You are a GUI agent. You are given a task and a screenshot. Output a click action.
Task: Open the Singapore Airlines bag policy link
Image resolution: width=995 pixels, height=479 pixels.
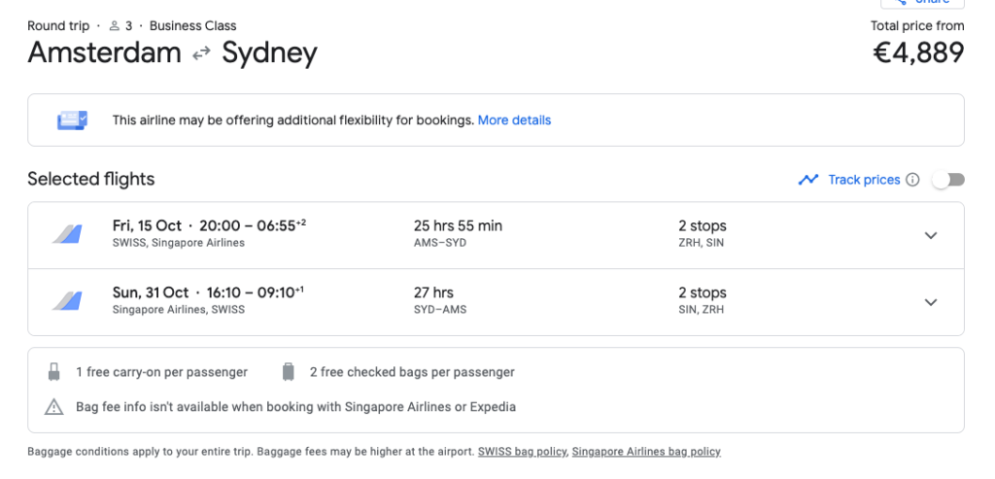click(x=646, y=452)
